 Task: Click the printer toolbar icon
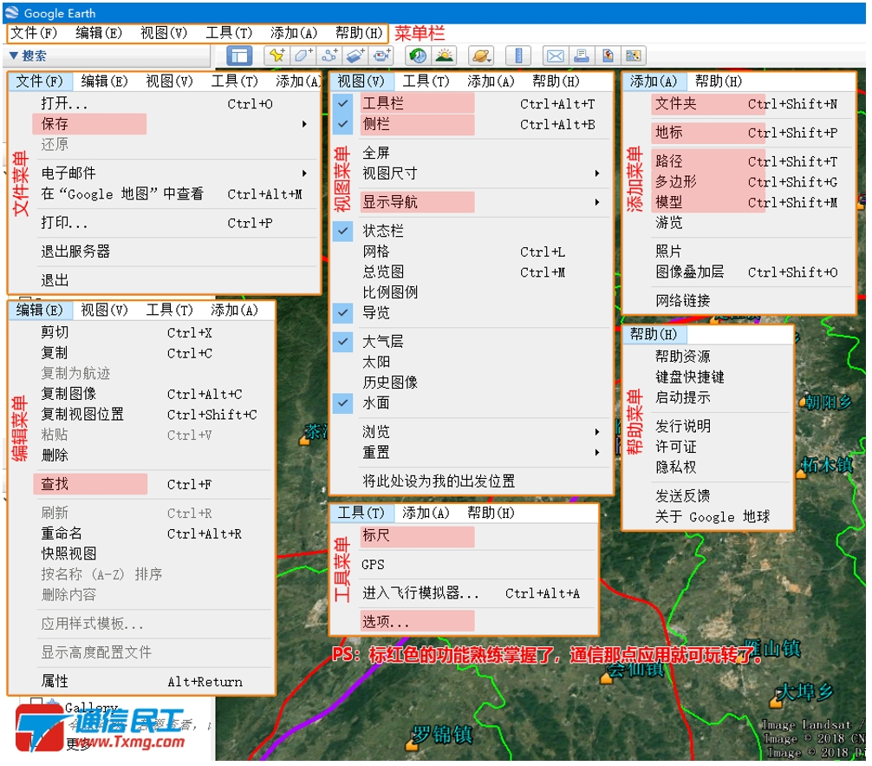tap(581, 56)
